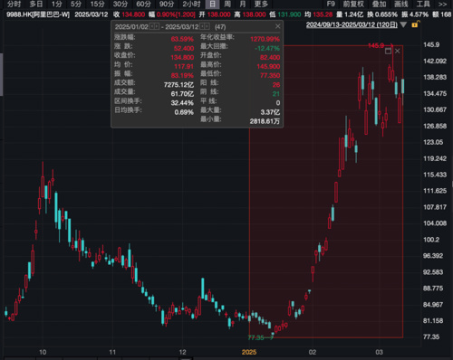The image size is (453, 360).
Task: Click the 最小量 value 2818.61万
Action: pyautogui.click(x=265, y=121)
